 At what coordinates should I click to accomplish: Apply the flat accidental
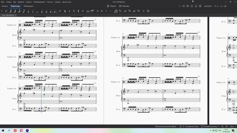69,11
